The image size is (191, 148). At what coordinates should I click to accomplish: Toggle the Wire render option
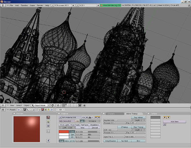82,128
